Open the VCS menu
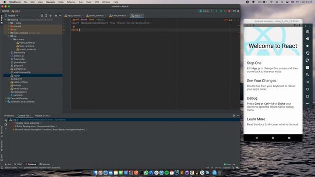Viewport: 315px width, 177px height. click(x=96, y=2)
